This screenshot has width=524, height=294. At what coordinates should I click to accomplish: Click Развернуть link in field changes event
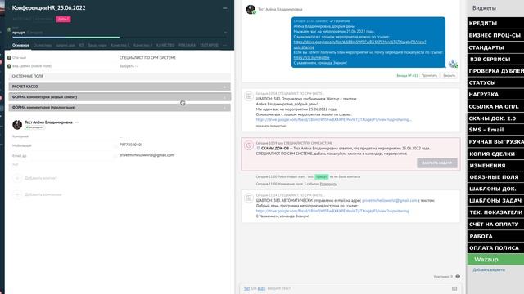328,184
